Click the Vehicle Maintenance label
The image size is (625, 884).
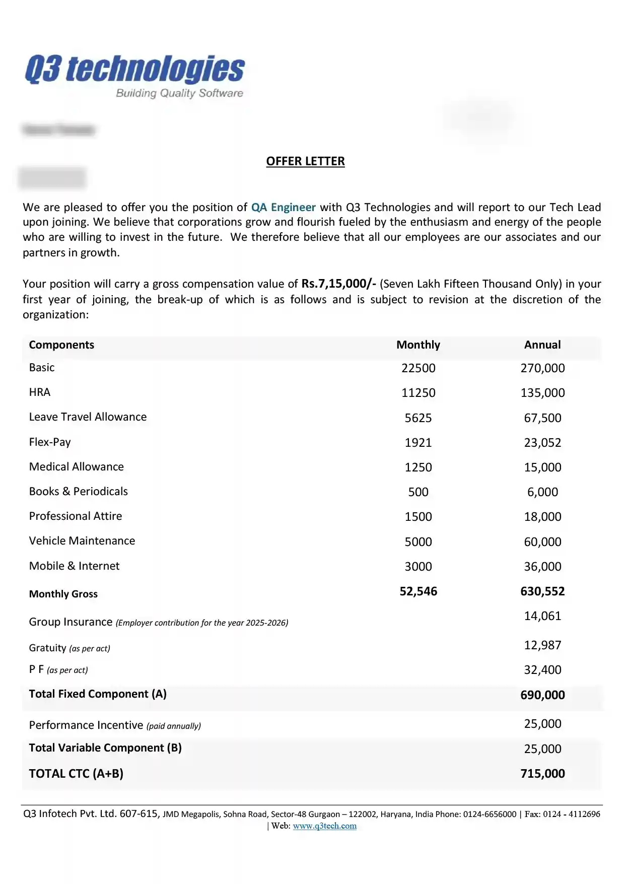coord(82,540)
